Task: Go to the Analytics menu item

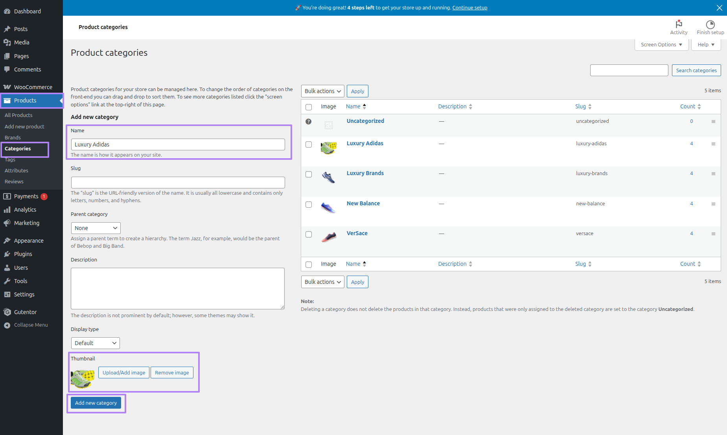Action: [x=25, y=210]
